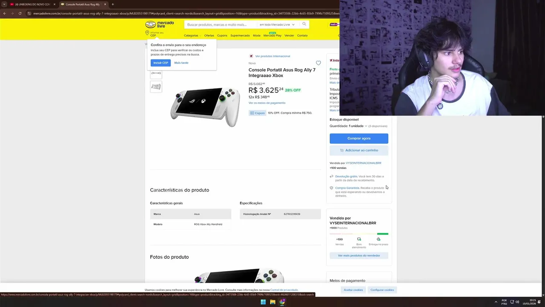Close the Console Portatil Asus Rog Ally tab
This screenshot has height=307, width=545.
[105, 4]
